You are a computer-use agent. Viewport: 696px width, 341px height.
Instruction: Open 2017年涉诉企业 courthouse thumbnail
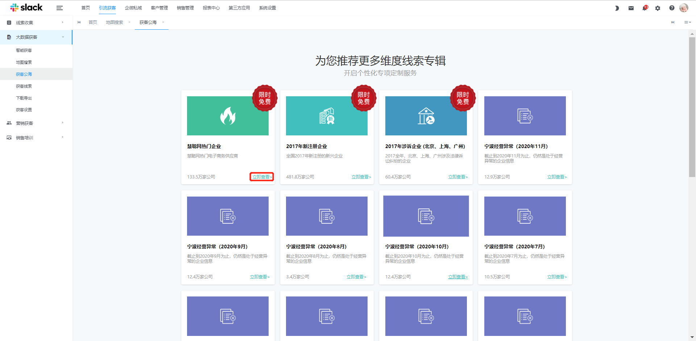[426, 116]
